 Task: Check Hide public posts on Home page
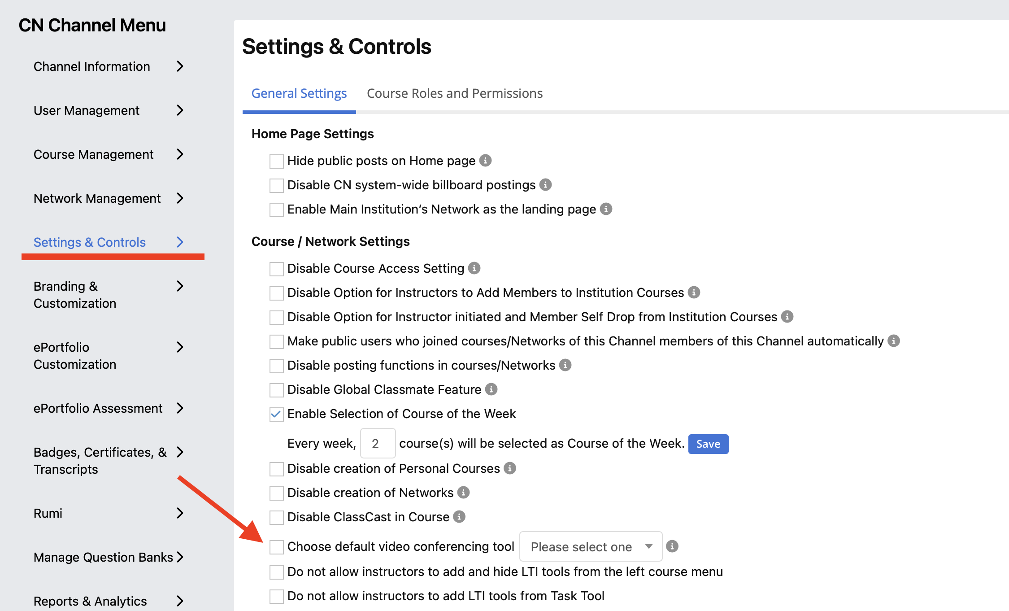click(276, 161)
